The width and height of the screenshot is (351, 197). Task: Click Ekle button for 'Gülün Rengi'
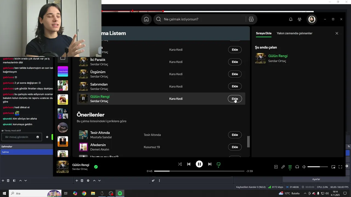pyautogui.click(x=235, y=99)
